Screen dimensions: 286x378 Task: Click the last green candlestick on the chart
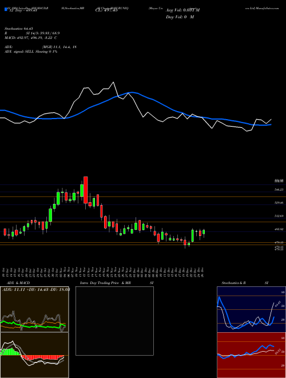(x=204, y=232)
